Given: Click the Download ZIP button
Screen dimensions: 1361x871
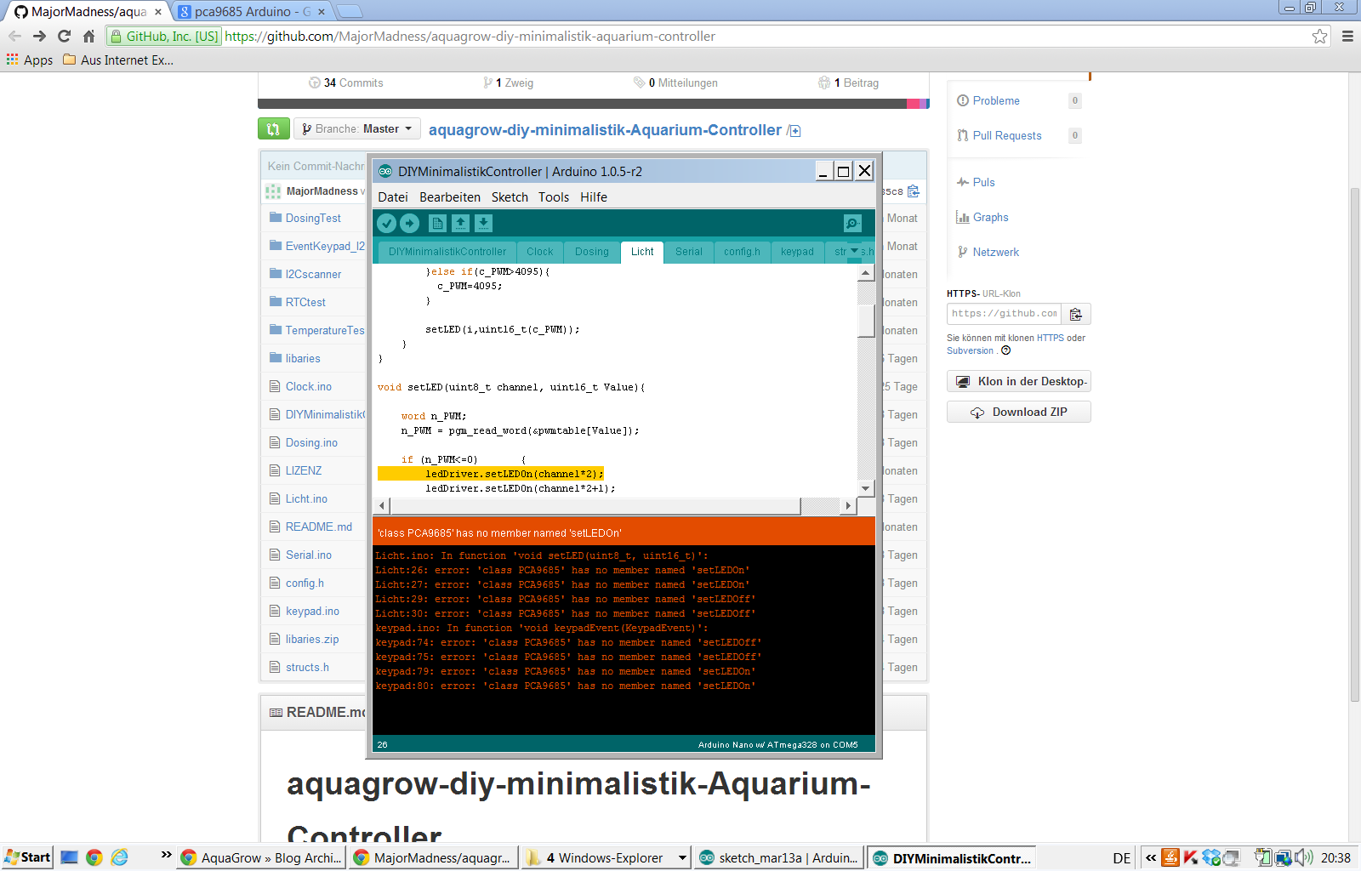Looking at the screenshot, I should pyautogui.click(x=1019, y=412).
